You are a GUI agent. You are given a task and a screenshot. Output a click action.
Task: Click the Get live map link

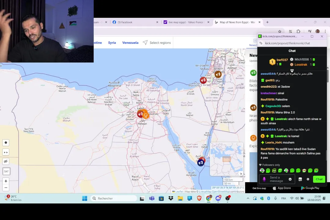(259, 188)
